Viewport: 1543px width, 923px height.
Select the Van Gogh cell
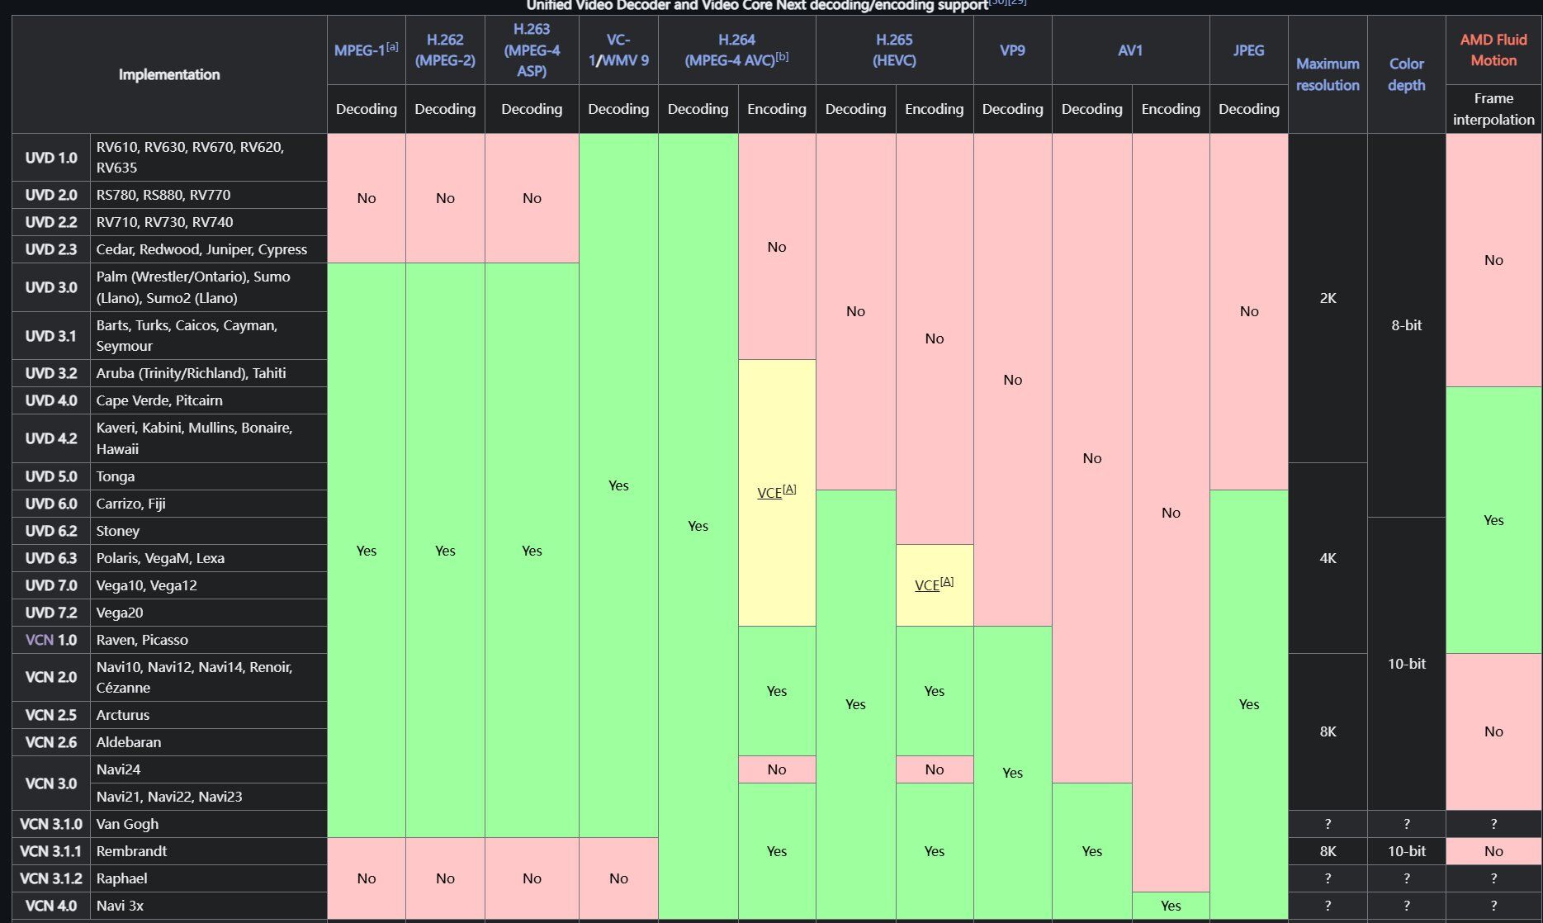[x=209, y=824]
